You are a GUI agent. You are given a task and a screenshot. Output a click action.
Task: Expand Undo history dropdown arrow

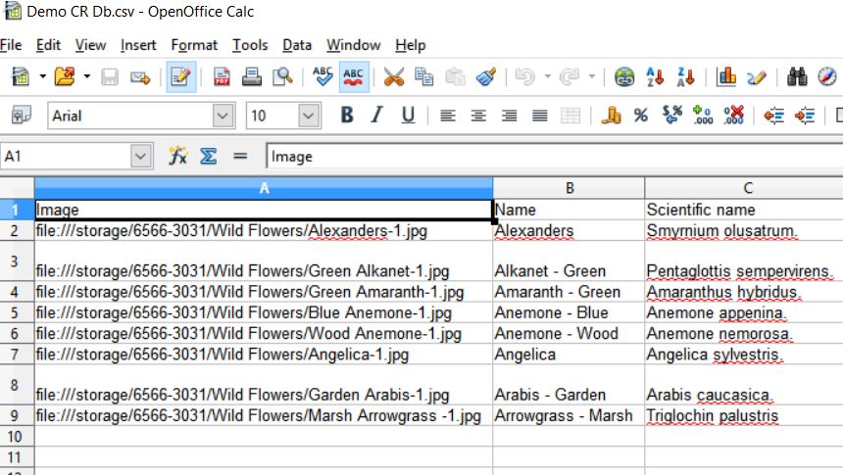547,76
